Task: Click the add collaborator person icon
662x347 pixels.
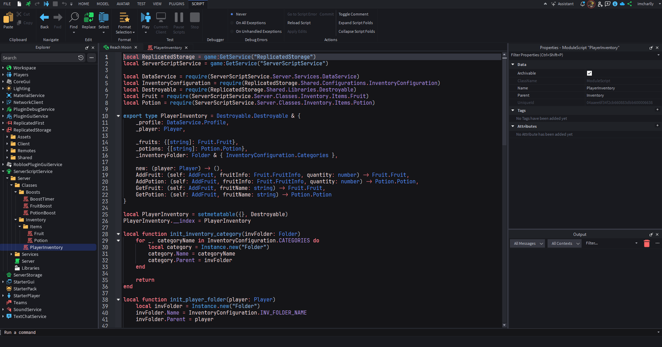Action: [599, 4]
